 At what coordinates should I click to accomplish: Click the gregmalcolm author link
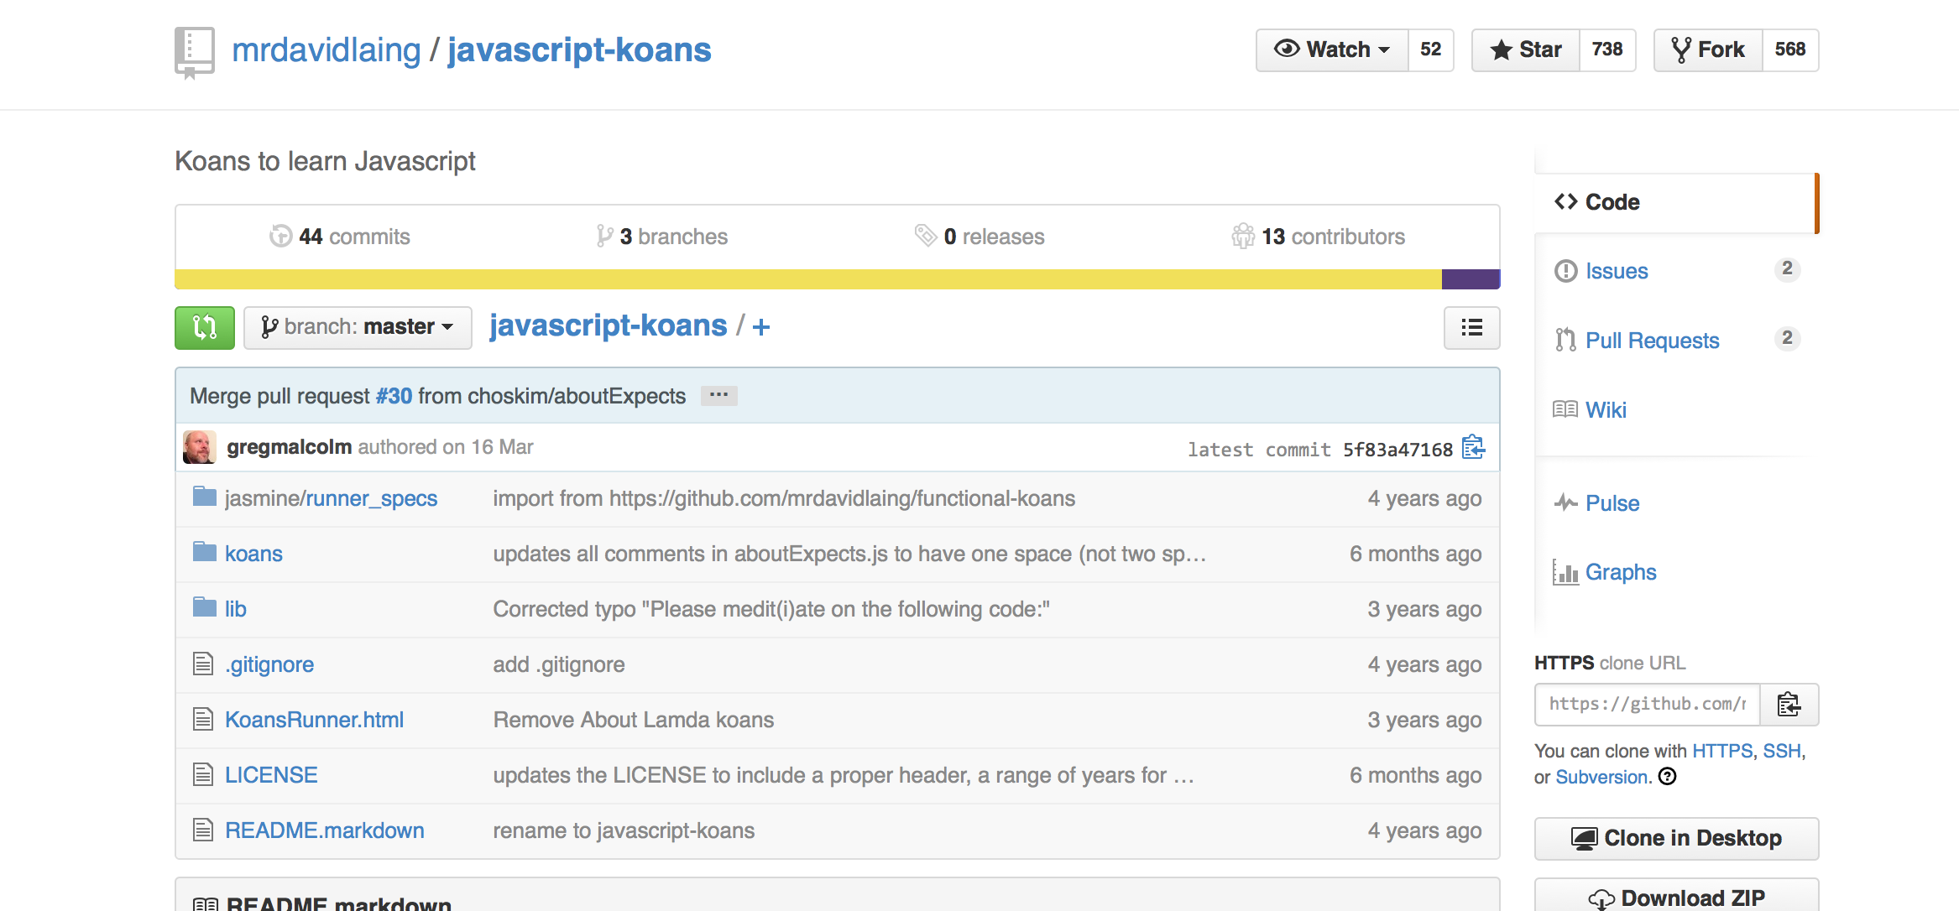(x=289, y=447)
